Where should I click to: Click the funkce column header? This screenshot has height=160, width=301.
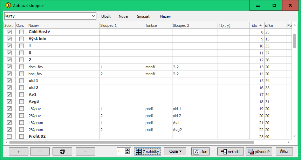159,25
